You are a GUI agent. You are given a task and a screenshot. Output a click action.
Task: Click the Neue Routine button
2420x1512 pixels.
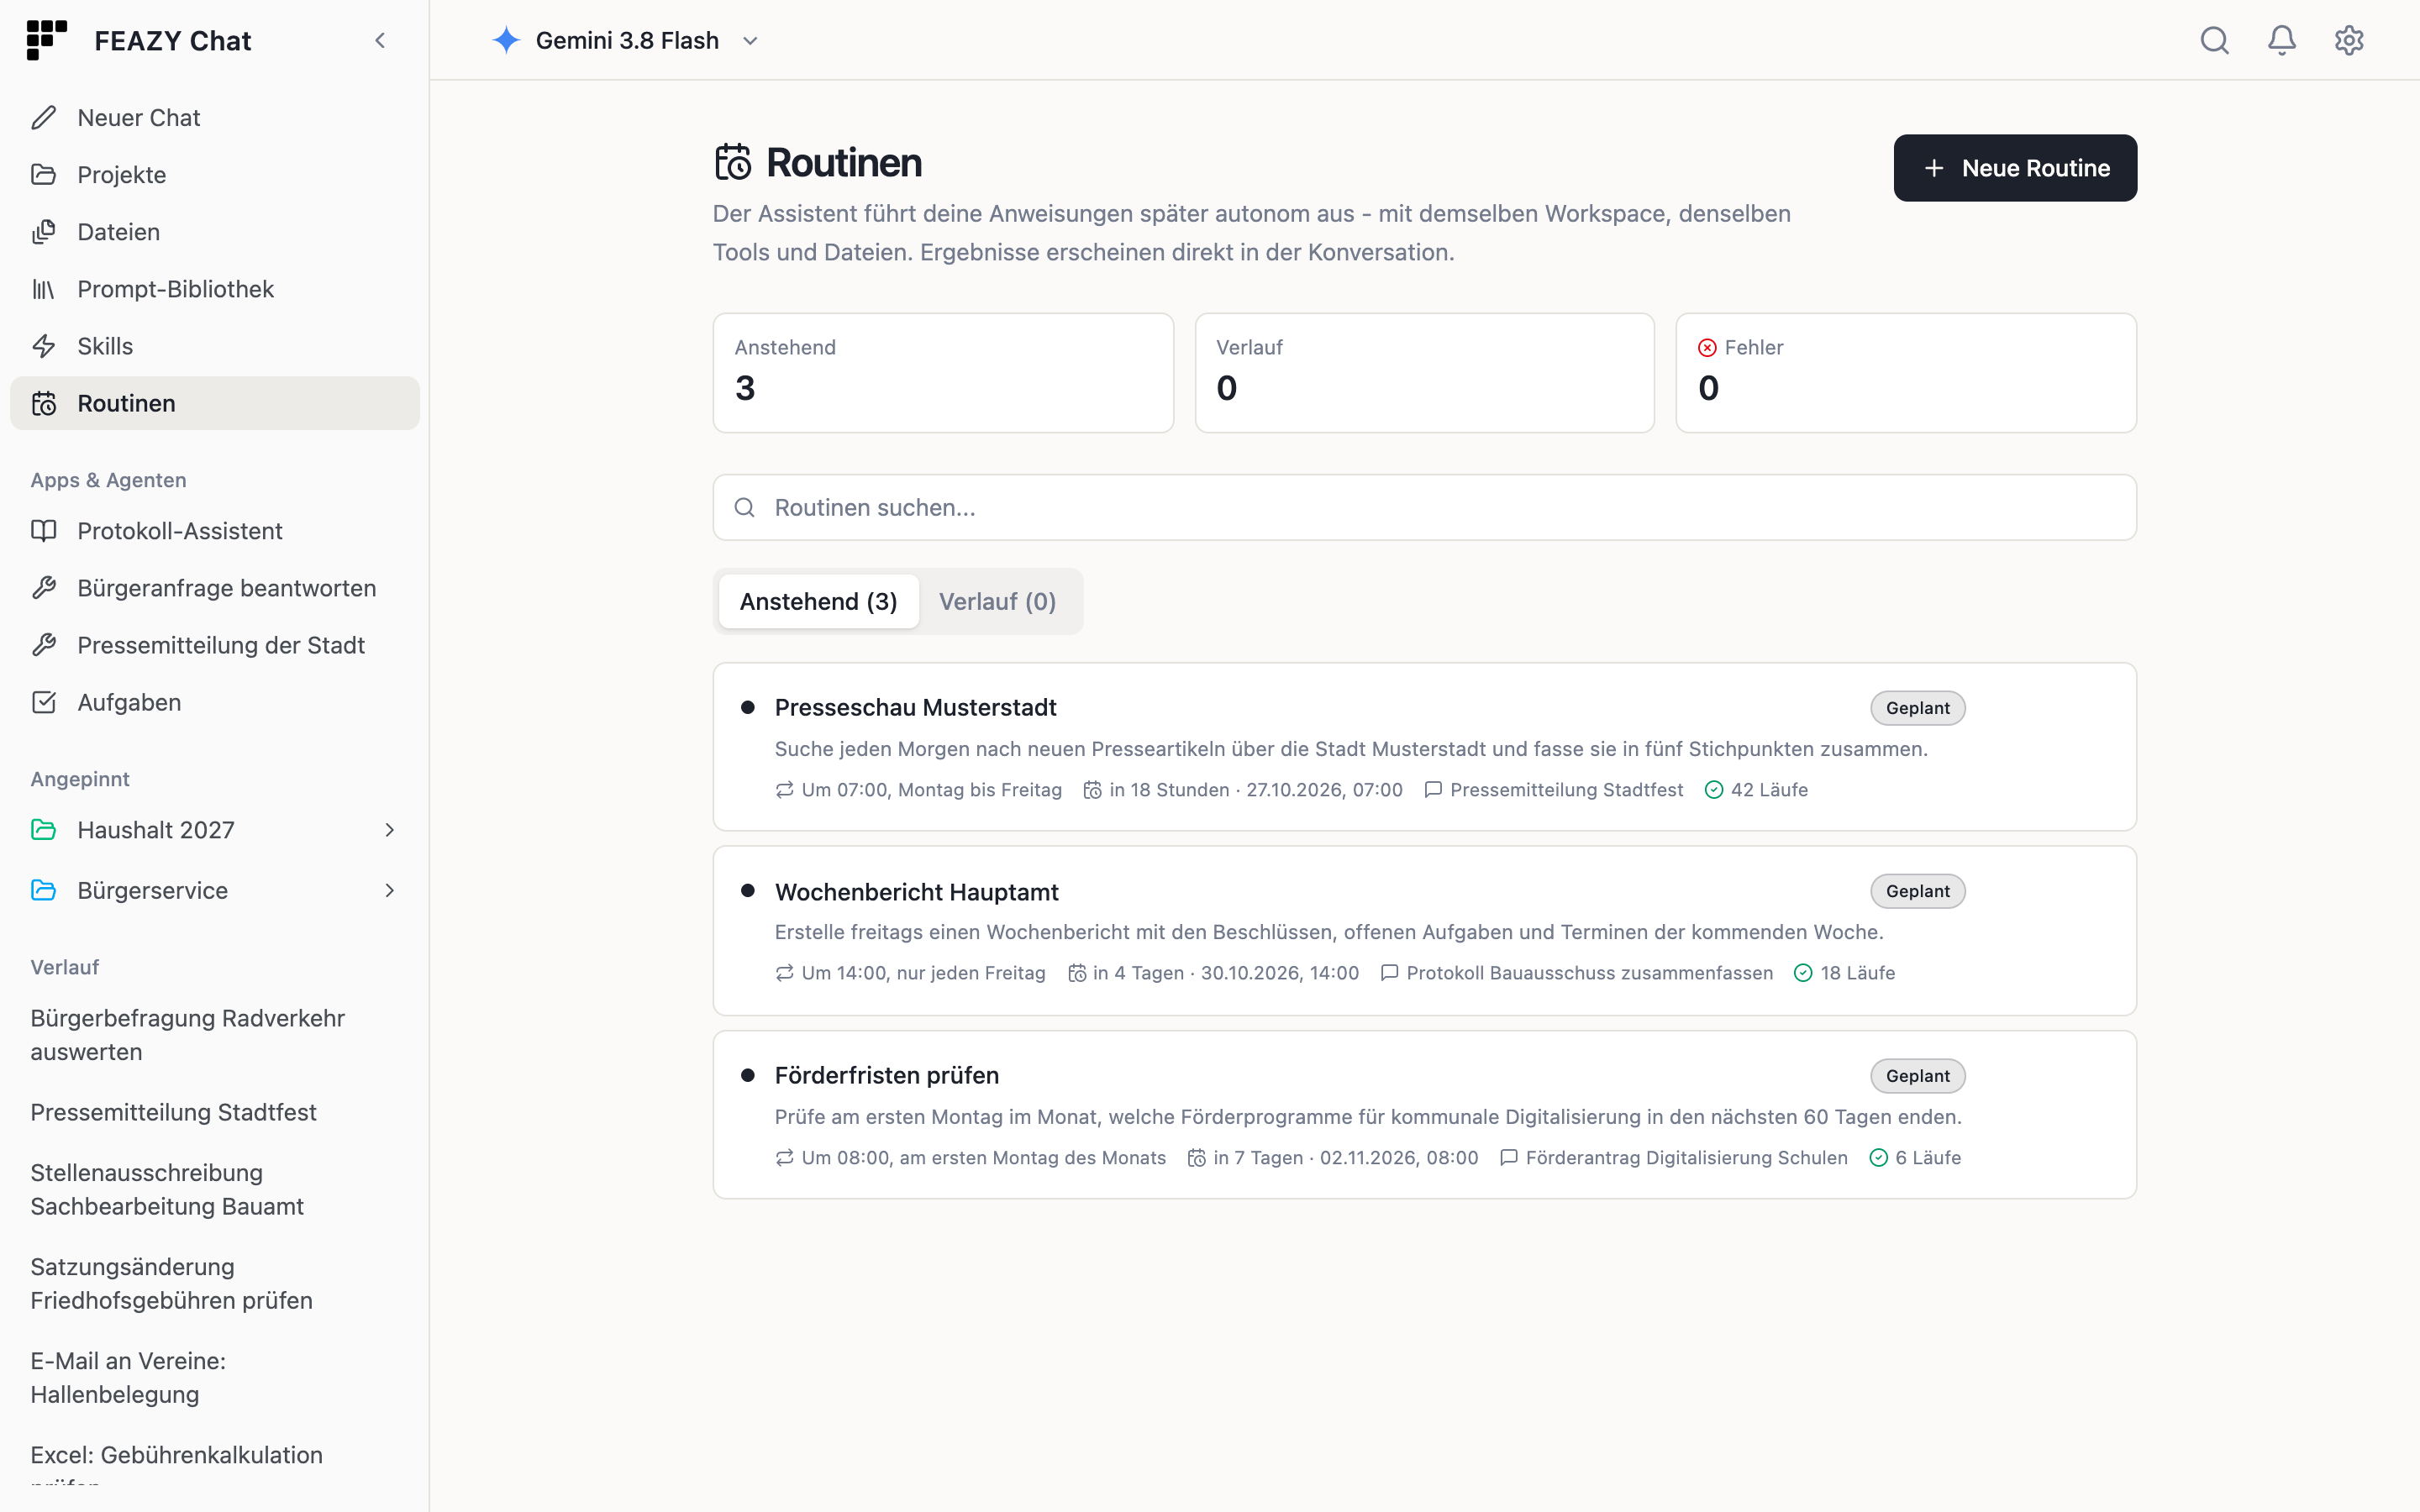tap(2015, 168)
